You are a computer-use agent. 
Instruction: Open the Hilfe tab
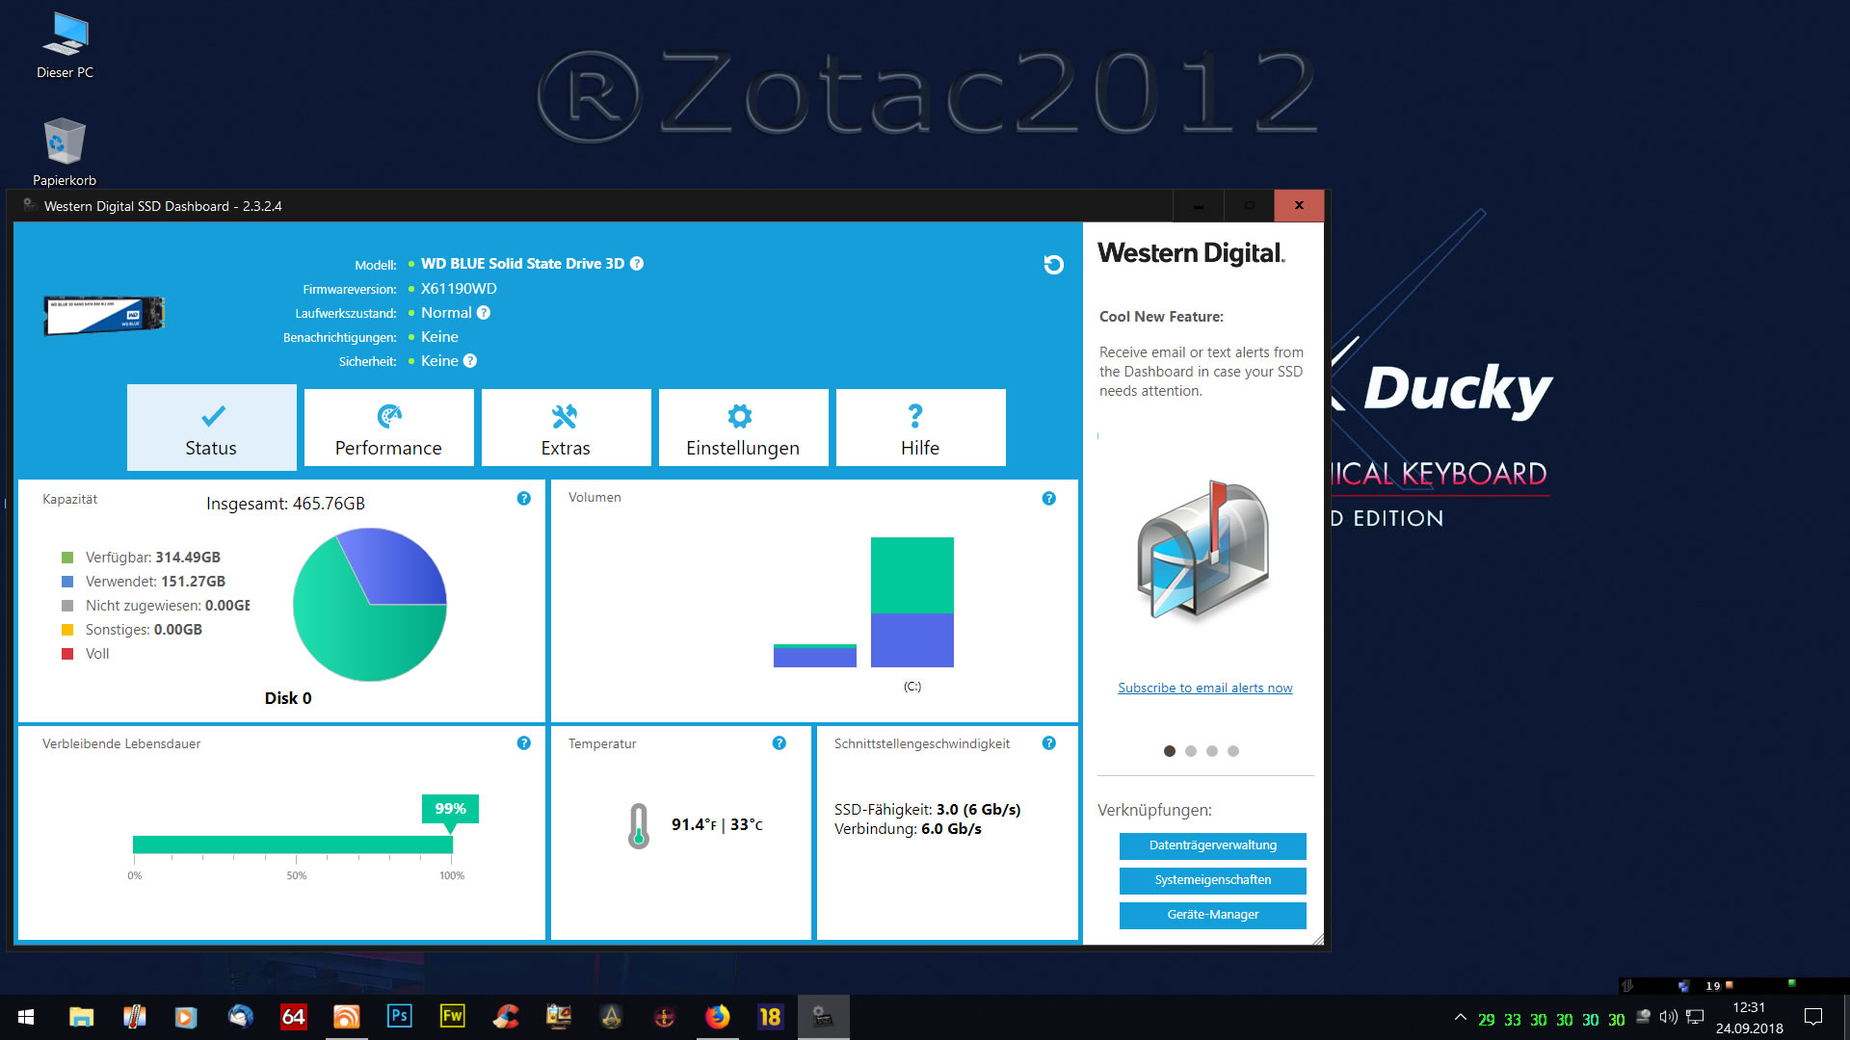(920, 429)
